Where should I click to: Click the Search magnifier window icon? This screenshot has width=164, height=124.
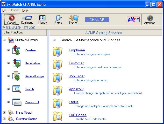pos(17,89)
